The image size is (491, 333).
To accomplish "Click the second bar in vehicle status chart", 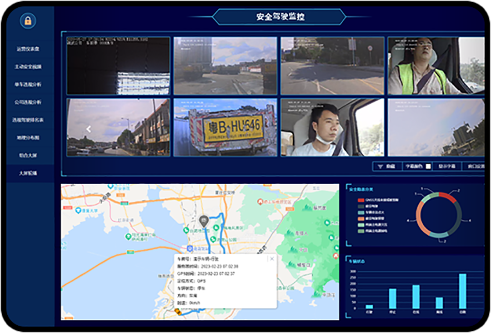I will pos(393,298).
